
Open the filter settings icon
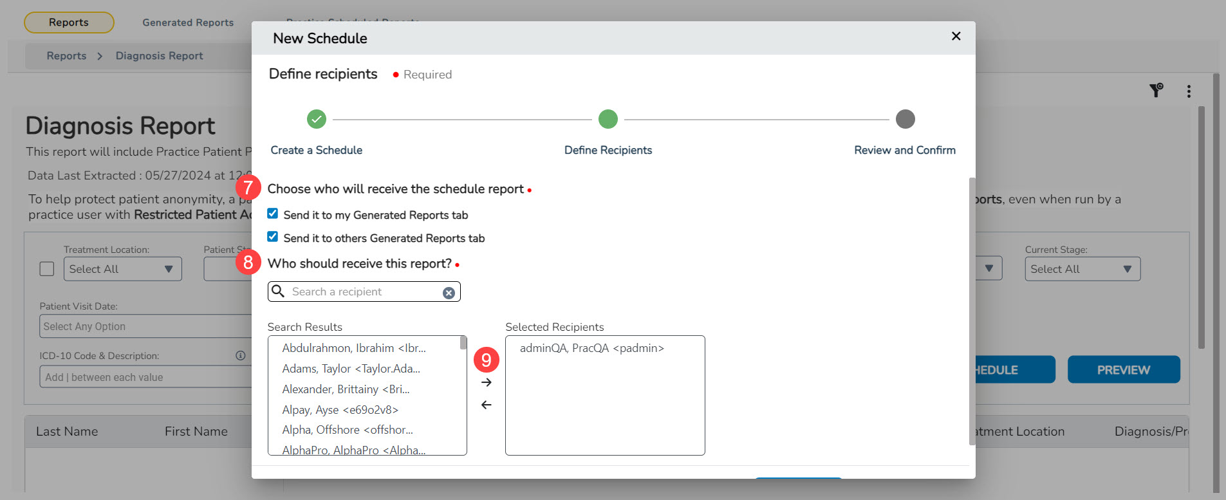1156,91
